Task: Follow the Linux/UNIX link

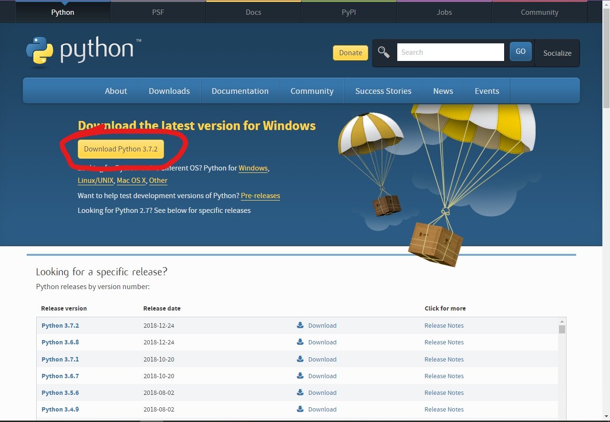Action: tap(96, 181)
